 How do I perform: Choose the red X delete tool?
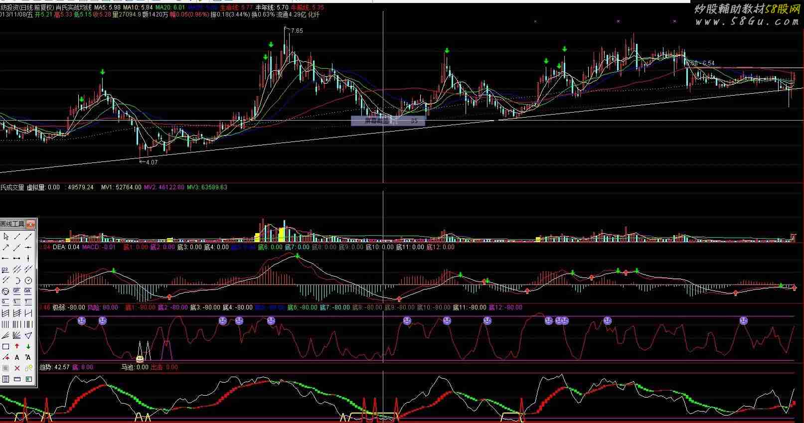[17, 368]
